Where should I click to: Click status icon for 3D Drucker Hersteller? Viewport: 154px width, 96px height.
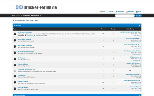point(15,34)
